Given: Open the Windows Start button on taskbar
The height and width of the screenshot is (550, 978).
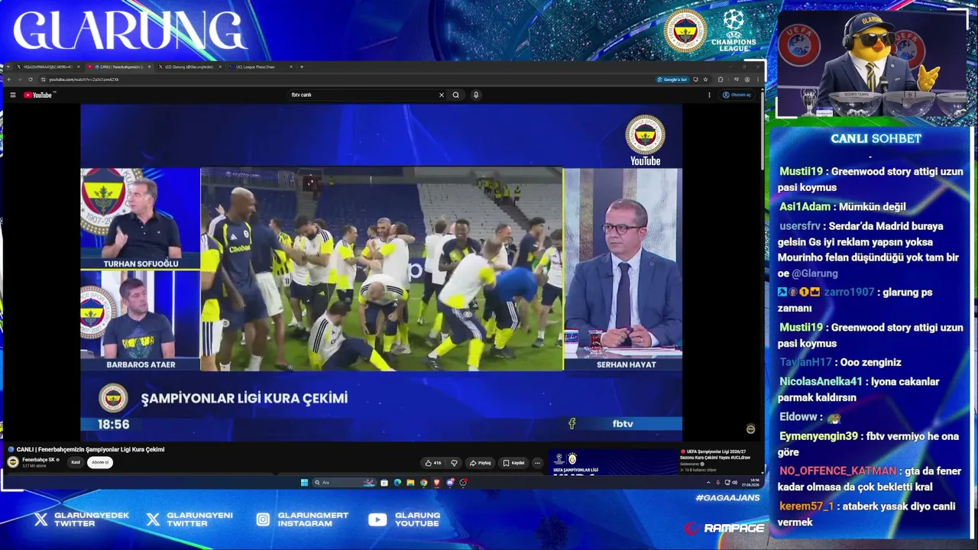Looking at the screenshot, I should click(304, 483).
